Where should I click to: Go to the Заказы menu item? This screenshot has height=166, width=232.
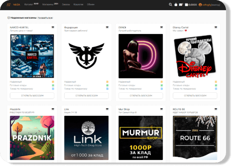[66, 5]
